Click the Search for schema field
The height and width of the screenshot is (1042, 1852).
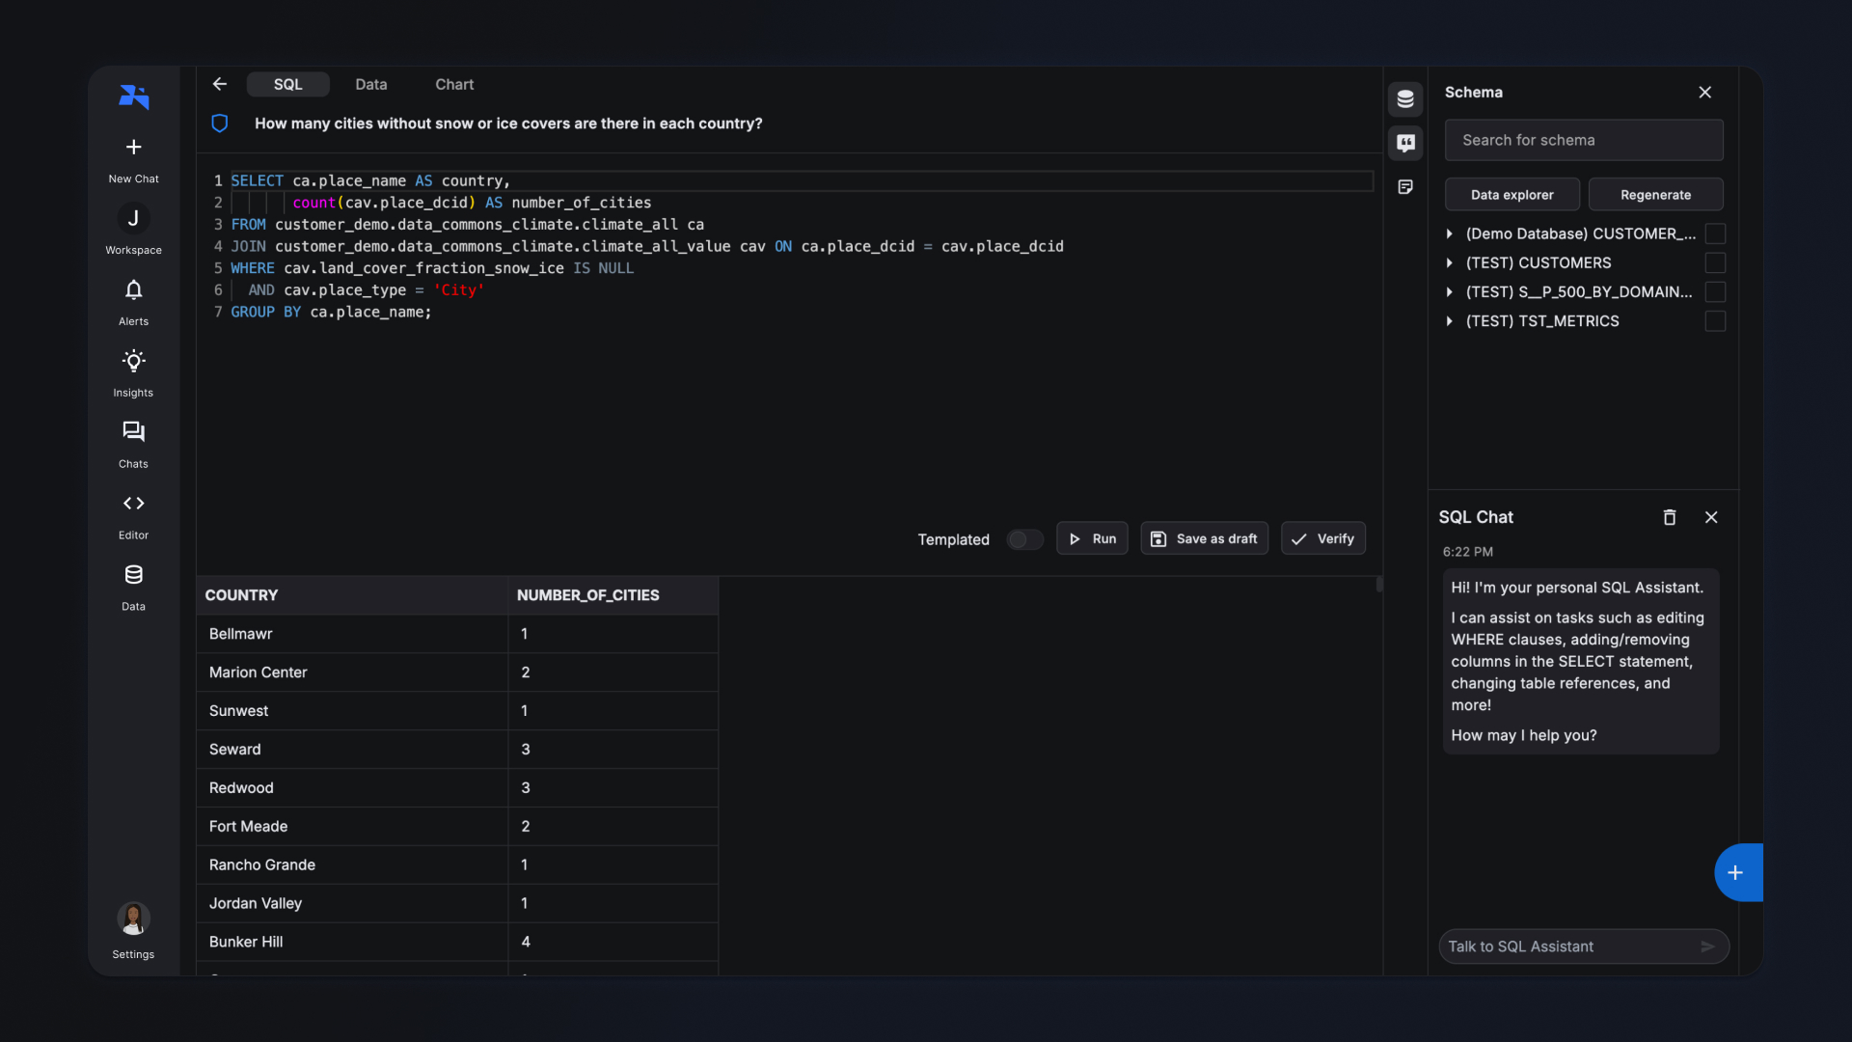pos(1583,141)
